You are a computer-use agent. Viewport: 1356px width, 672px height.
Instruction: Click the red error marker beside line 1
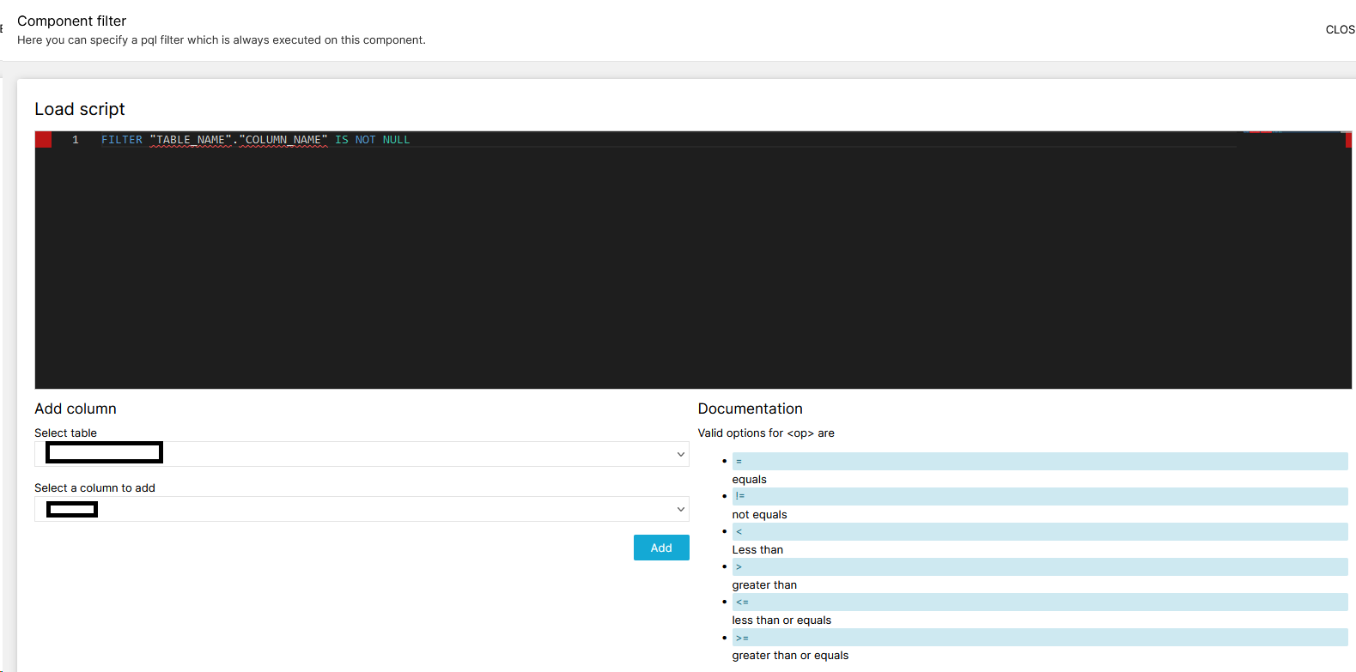[x=43, y=140]
